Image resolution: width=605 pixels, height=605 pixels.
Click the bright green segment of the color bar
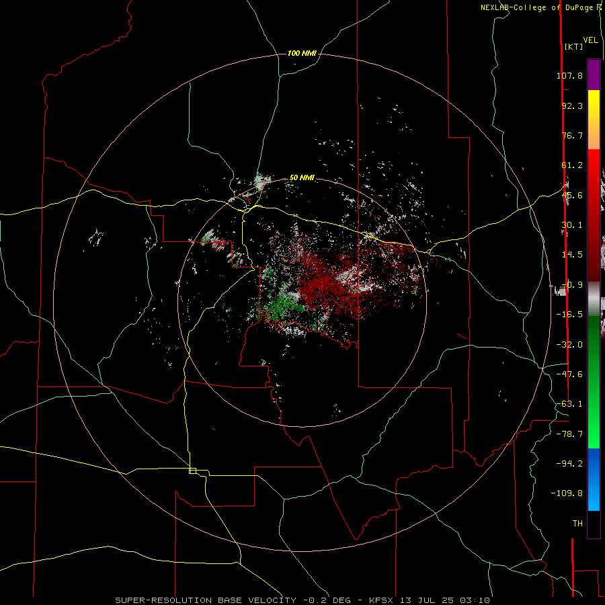(594, 382)
